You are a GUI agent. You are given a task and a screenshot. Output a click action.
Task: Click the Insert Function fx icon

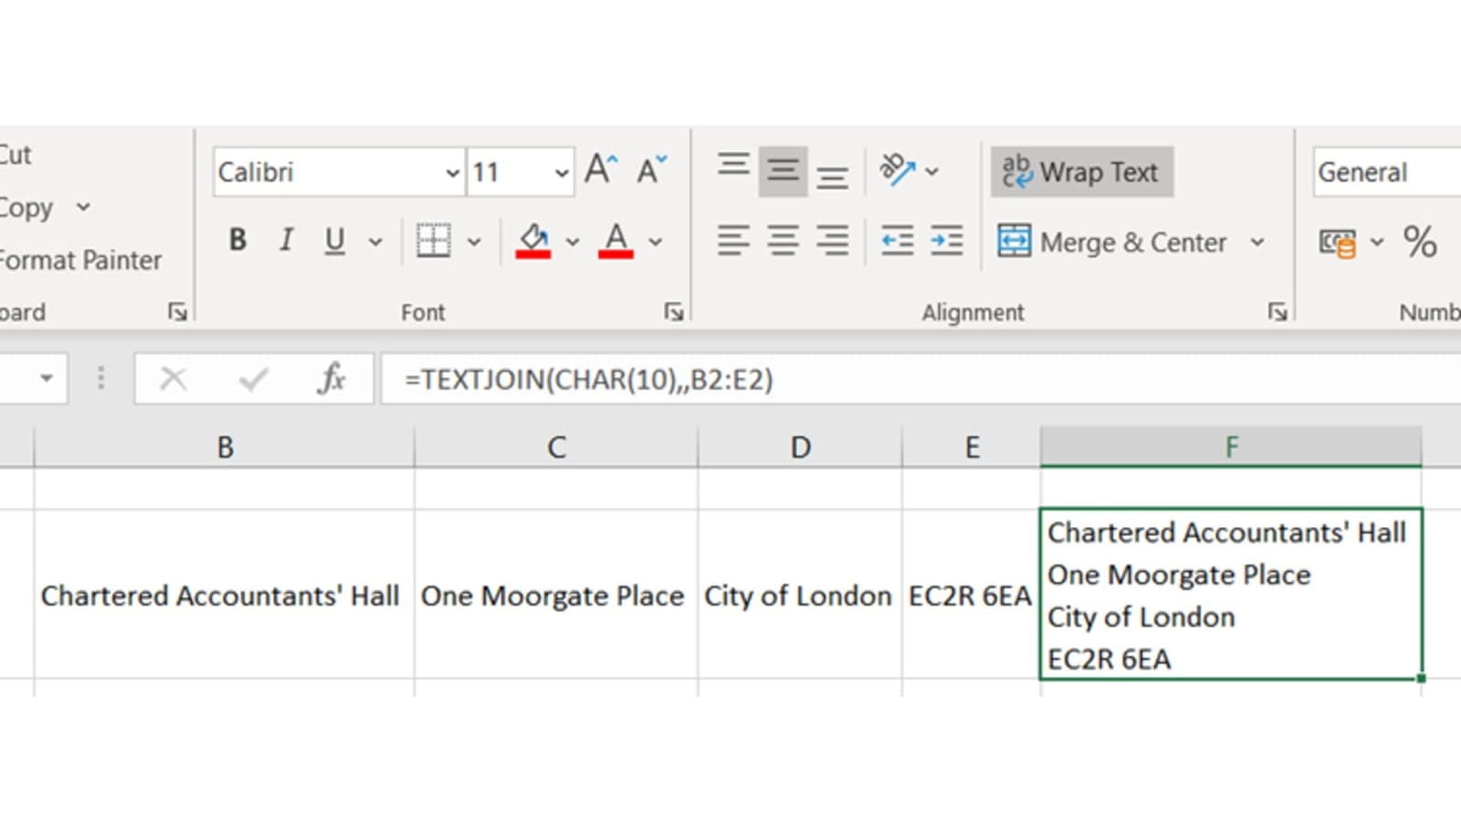[x=331, y=379]
